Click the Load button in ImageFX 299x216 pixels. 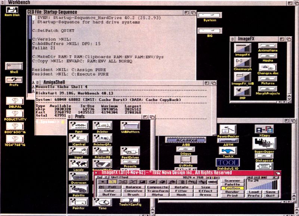(x=254, y=192)
